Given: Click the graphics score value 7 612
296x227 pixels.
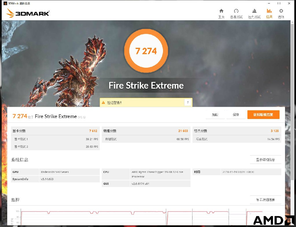Looking at the screenshot, I should [x=93, y=131].
